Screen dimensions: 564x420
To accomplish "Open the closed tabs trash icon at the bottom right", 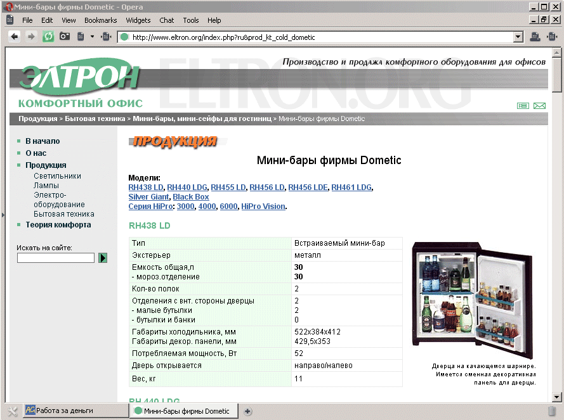I will (x=551, y=411).
